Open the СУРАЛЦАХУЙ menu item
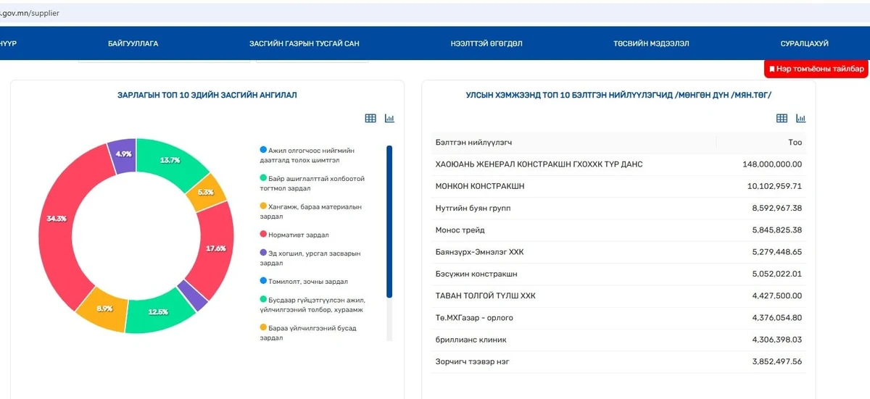This screenshot has height=399, width=870. [804, 43]
